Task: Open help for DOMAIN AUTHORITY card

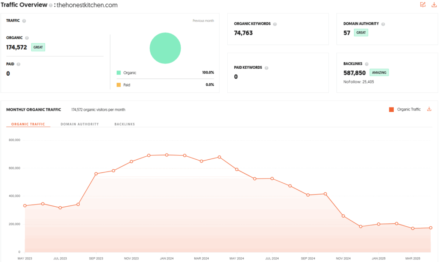Action: click(x=383, y=24)
